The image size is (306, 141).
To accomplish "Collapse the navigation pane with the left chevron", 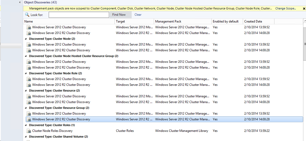I will [x=20, y=2].
